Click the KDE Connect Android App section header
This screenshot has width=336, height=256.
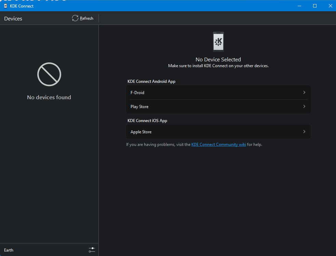[151, 81]
